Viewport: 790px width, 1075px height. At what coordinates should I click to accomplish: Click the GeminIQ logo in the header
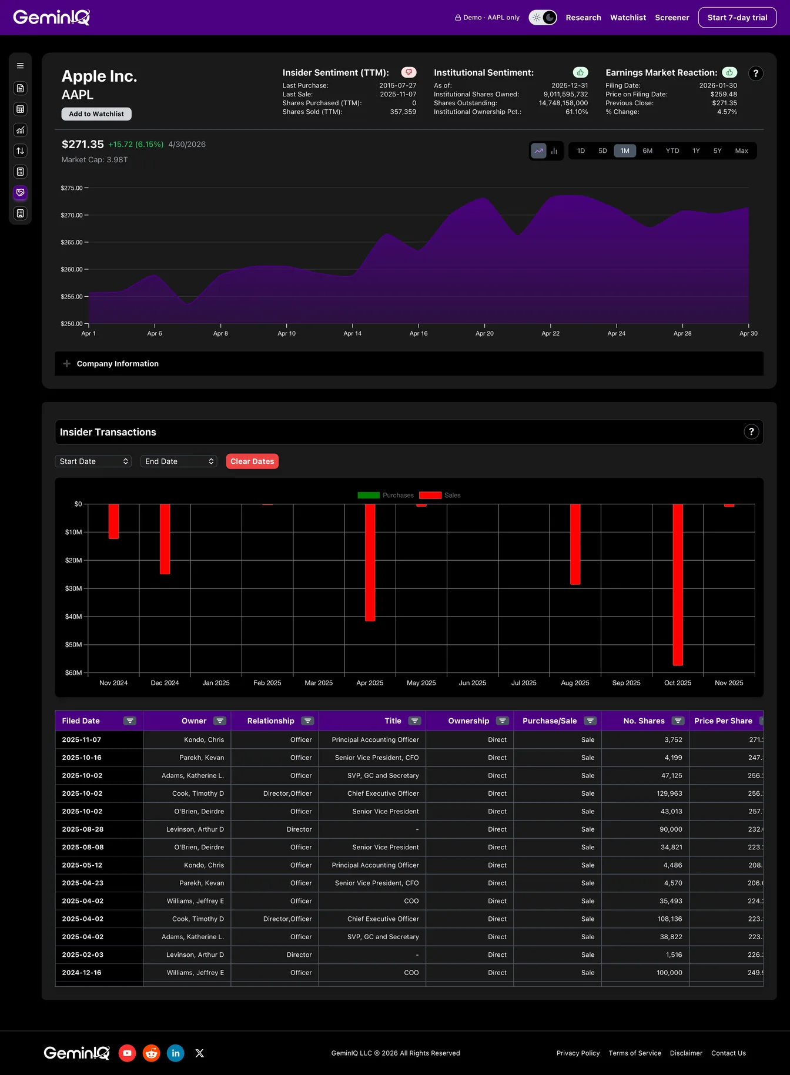(x=52, y=18)
